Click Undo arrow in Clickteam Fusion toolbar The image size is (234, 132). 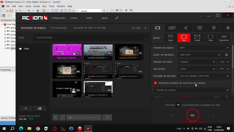point(29,11)
